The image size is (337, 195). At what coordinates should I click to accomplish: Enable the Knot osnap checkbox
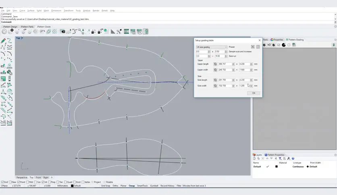coord(74,182)
